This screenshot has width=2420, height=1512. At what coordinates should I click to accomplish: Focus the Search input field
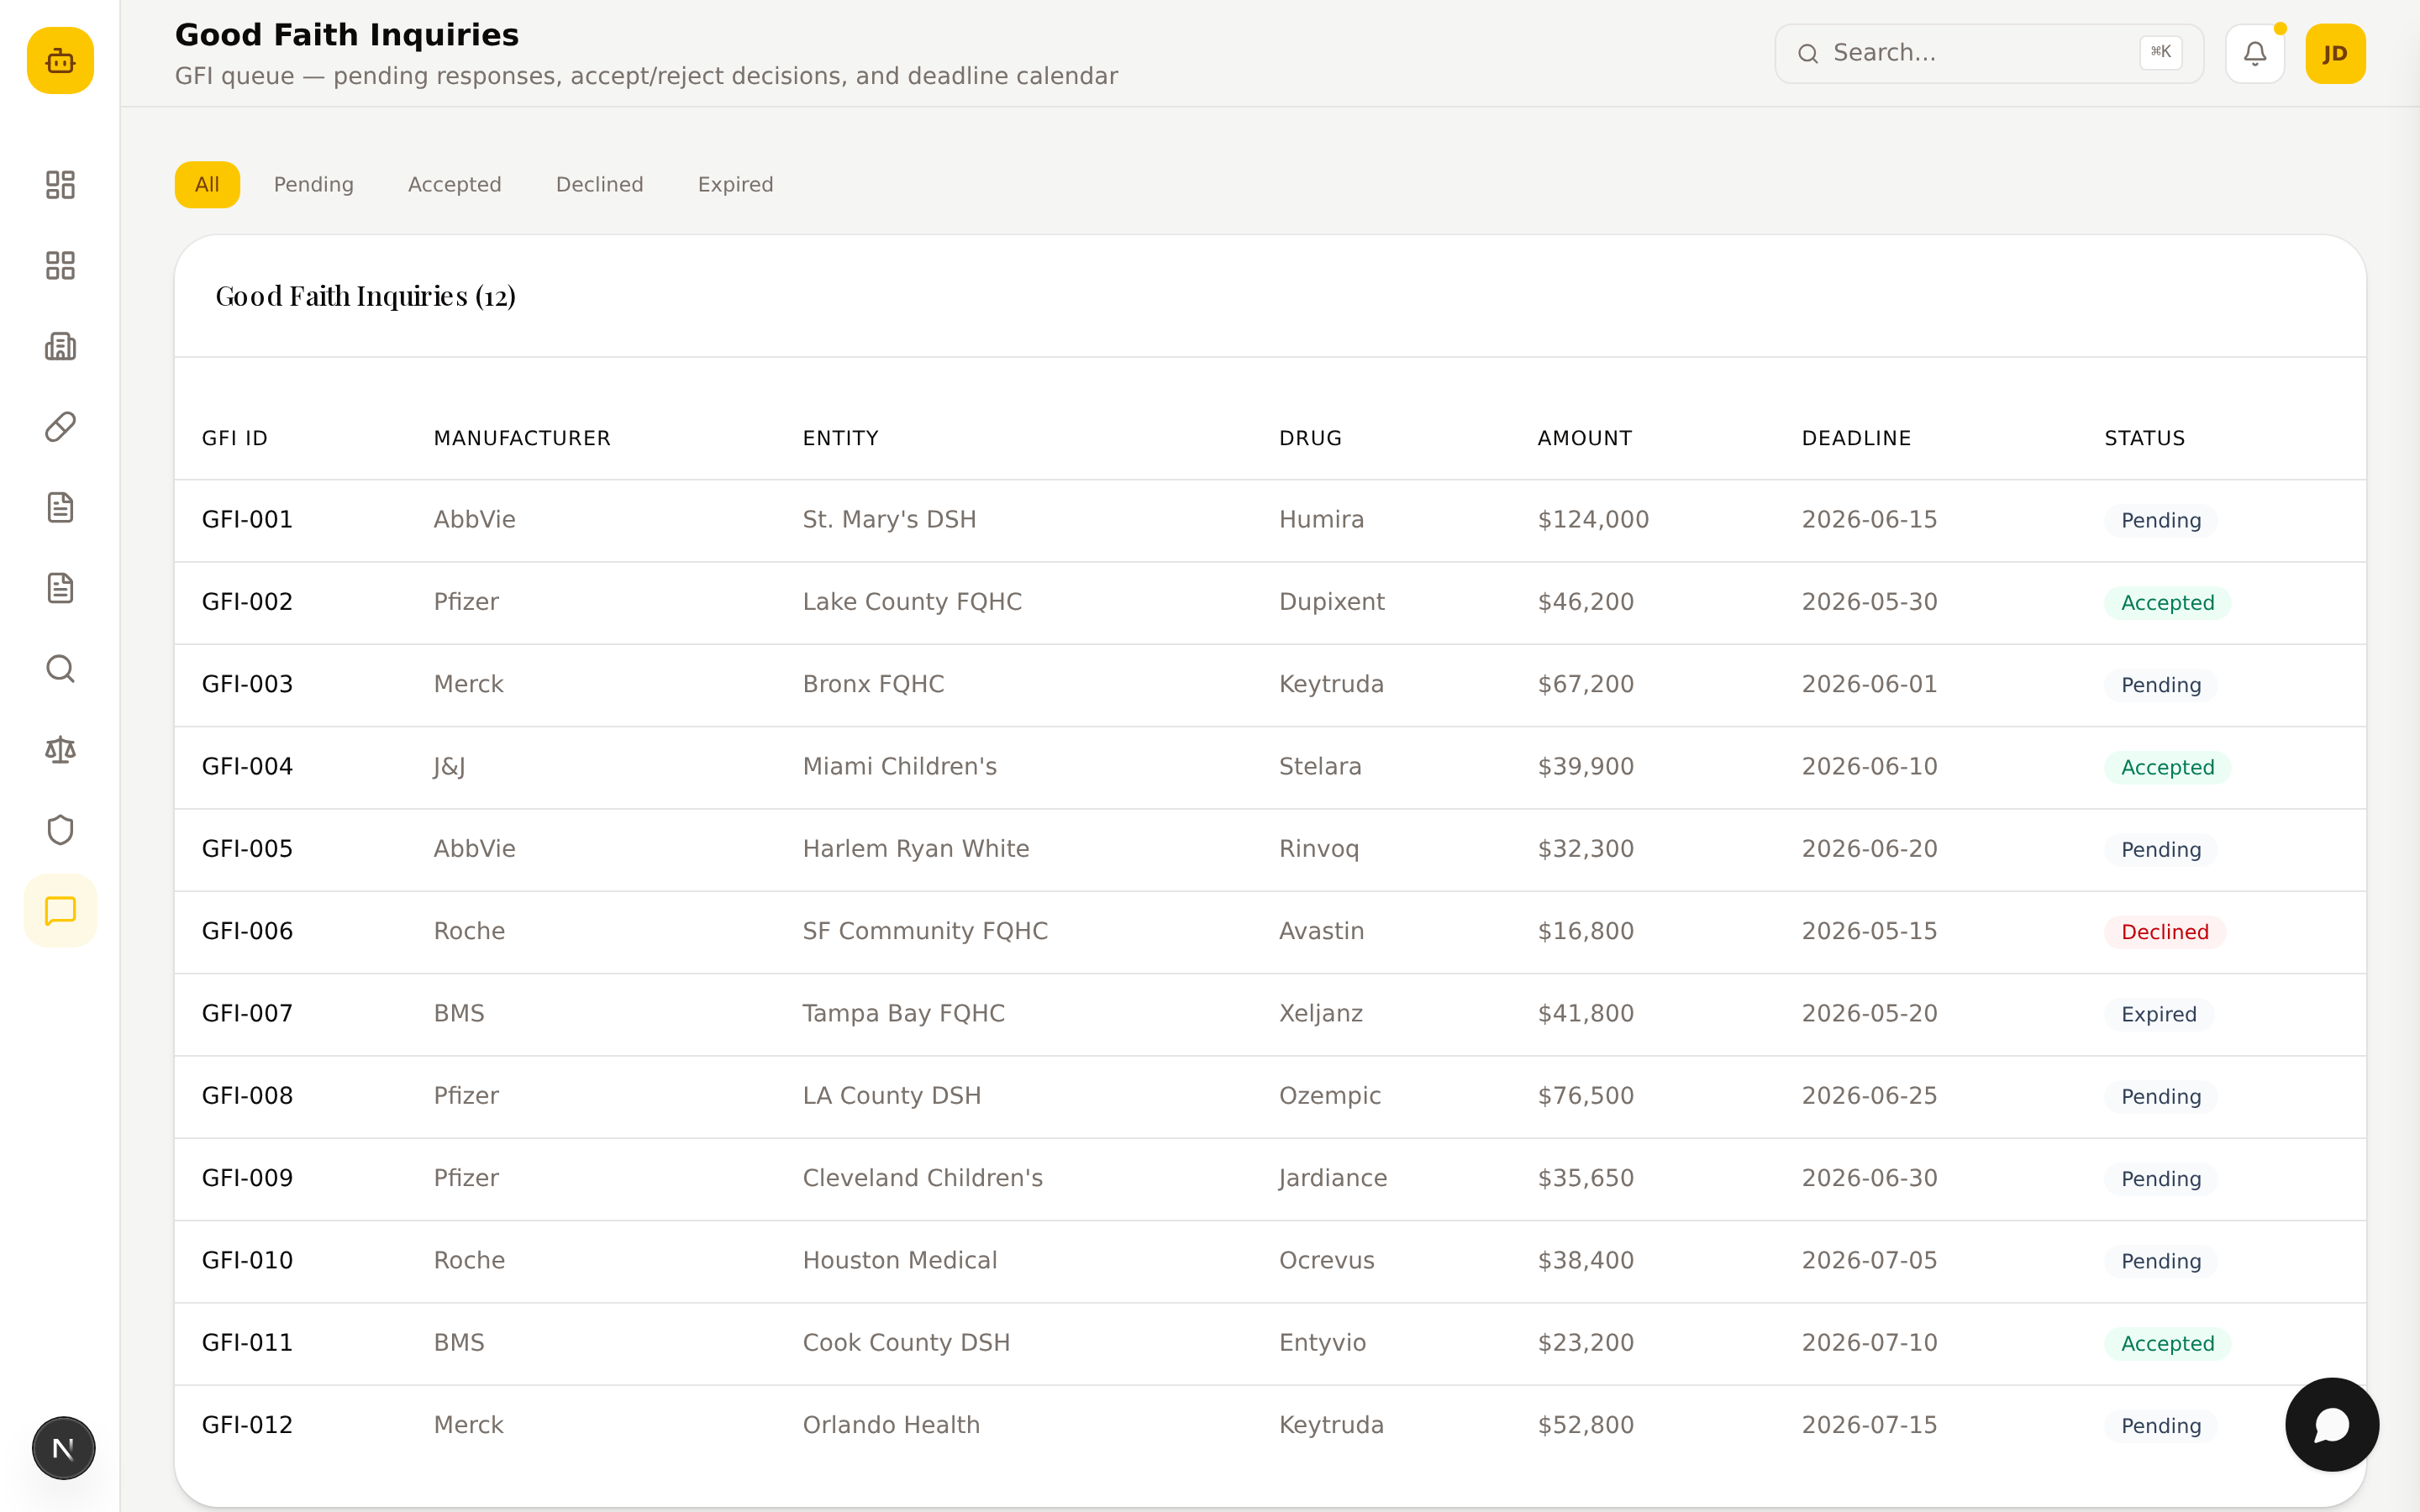[1988, 53]
